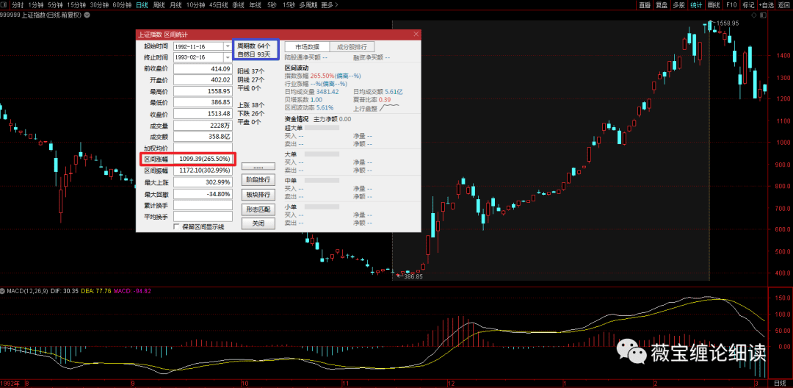Open 直播 from the top toolbar
Screen dimensions: 793x388
(x=644, y=5)
